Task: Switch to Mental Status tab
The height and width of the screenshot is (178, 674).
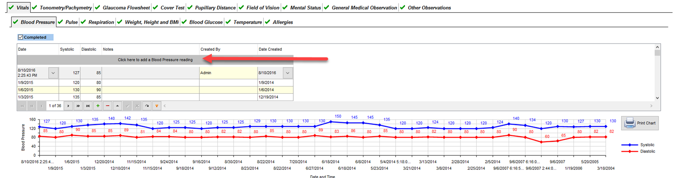Action: (301, 8)
